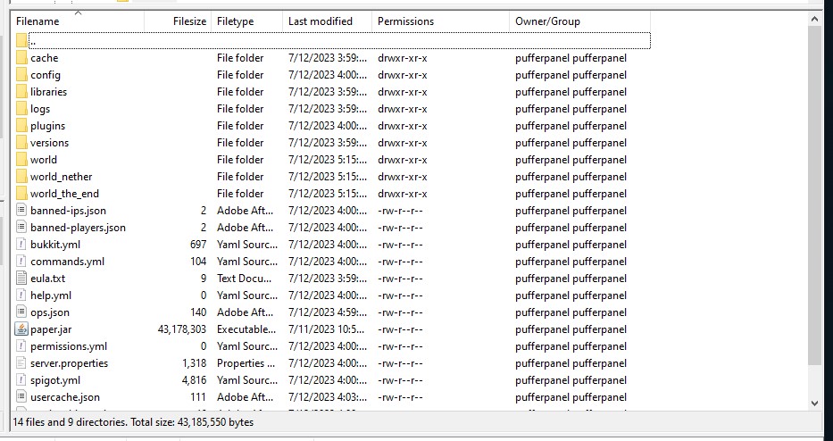833x441 pixels.
Task: Click the eula.txt text file icon
Action: tap(21, 279)
